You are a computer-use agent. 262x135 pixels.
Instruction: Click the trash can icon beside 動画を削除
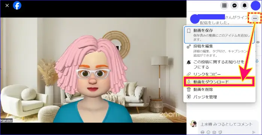189,90
